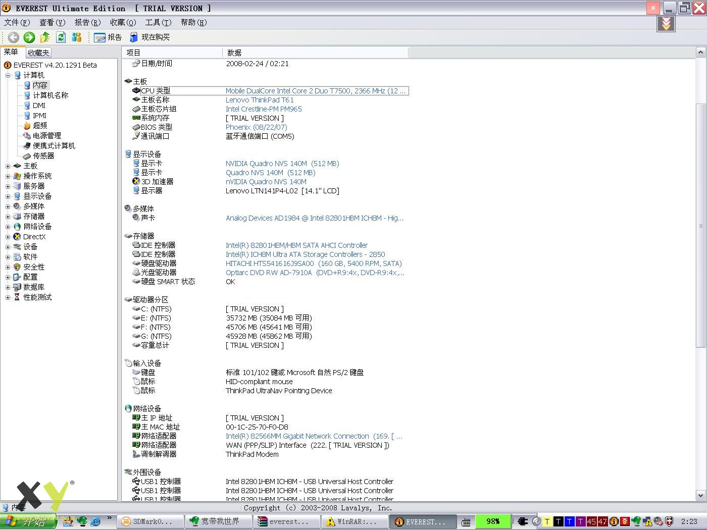This screenshot has width=707, height=530.
Task: Expand the 显示设备 tree node
Action: [x=8, y=196]
